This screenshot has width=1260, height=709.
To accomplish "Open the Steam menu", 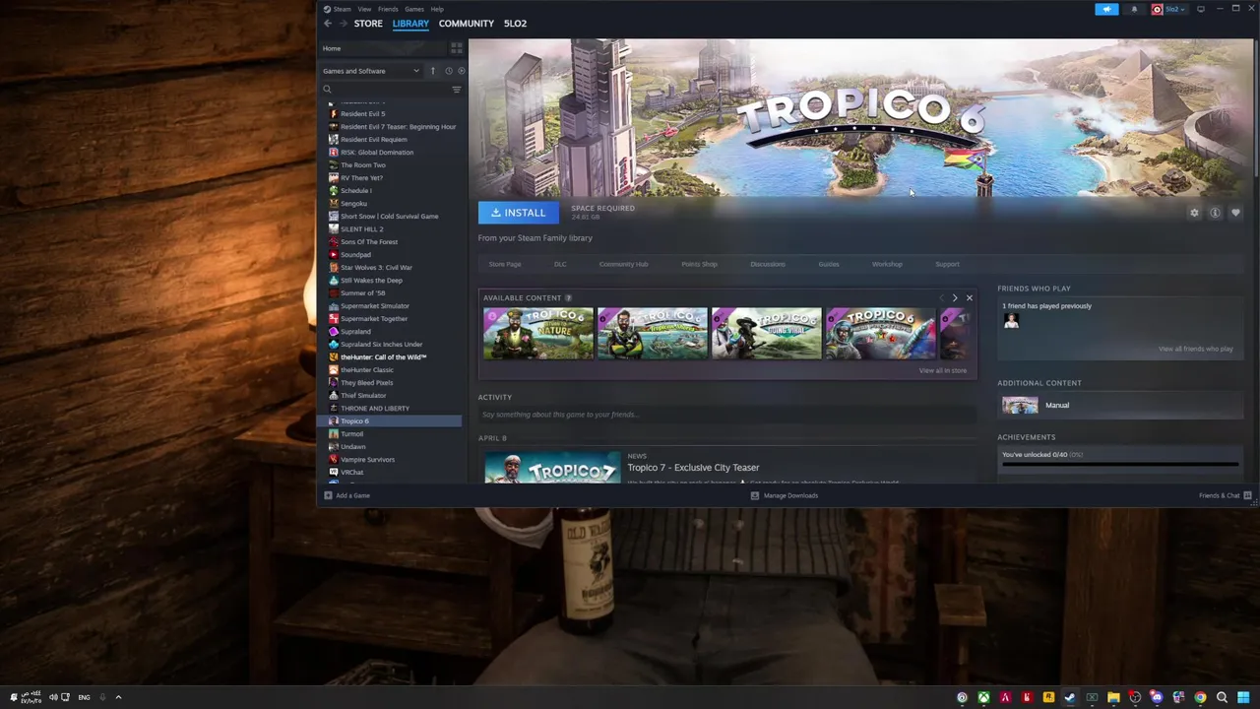I will (342, 9).
